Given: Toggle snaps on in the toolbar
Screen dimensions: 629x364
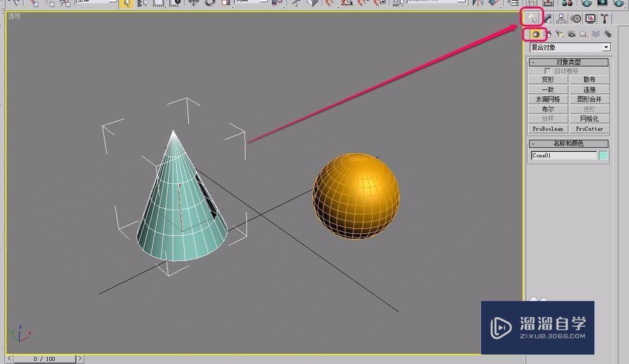Looking at the screenshot, I should coord(328,4).
